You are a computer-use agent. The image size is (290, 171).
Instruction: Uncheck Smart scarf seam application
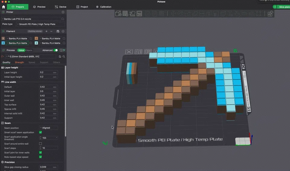[40, 132]
